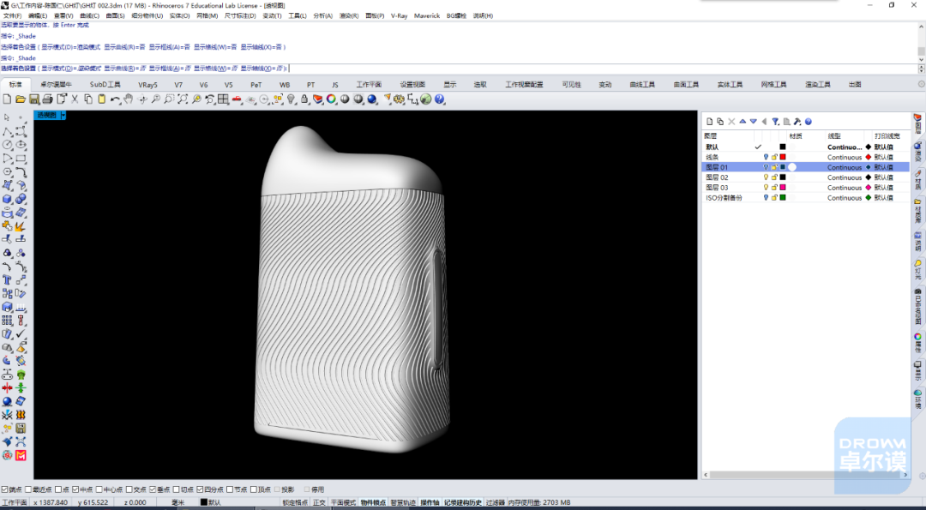
Task: Toggle 平面模式 in status bar
Action: pyautogui.click(x=343, y=502)
